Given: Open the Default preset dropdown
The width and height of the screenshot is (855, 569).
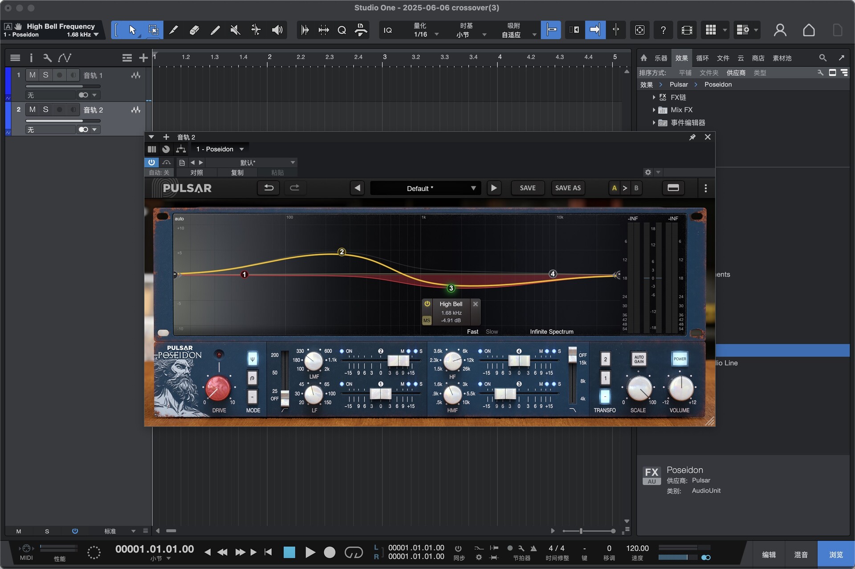Looking at the screenshot, I should click(425, 188).
